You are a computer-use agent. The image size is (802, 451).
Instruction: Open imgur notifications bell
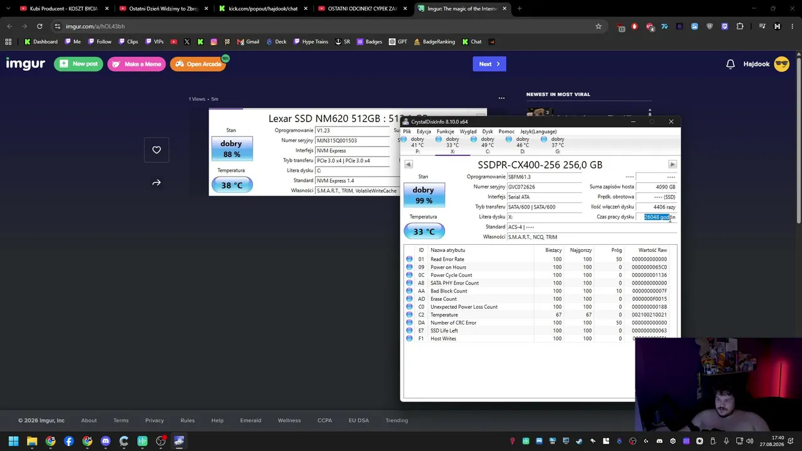click(731, 64)
